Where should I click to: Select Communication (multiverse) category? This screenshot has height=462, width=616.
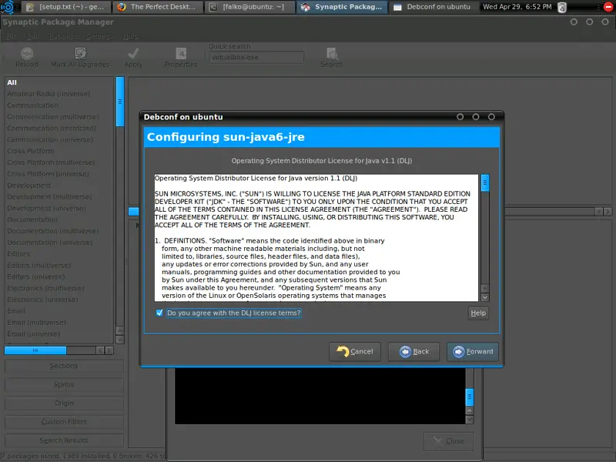point(53,117)
